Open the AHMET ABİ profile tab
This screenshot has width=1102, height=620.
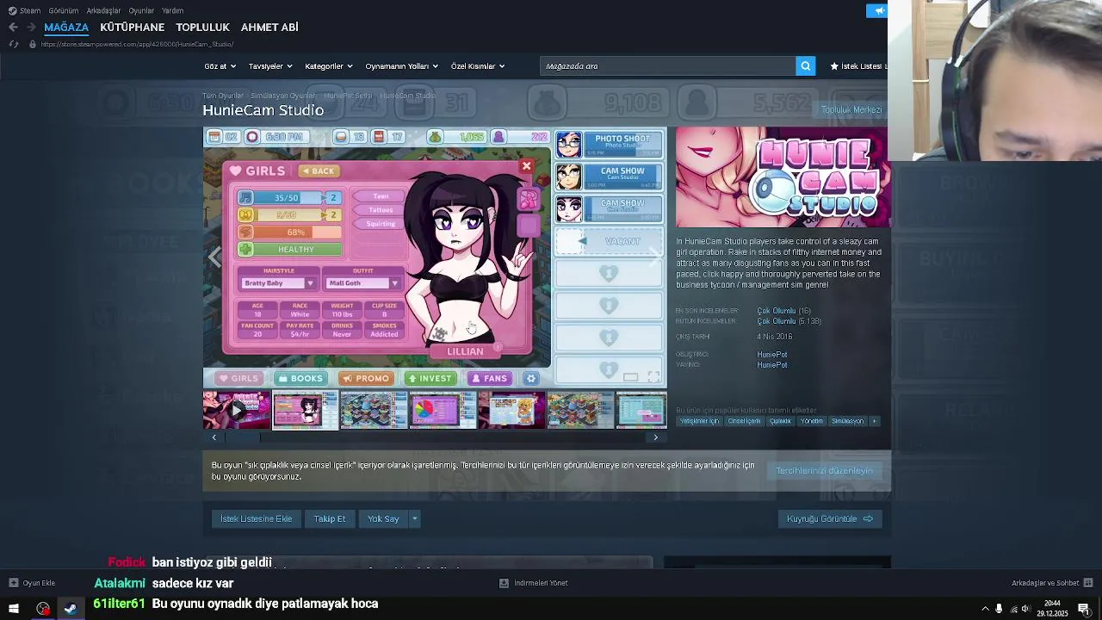269,28
